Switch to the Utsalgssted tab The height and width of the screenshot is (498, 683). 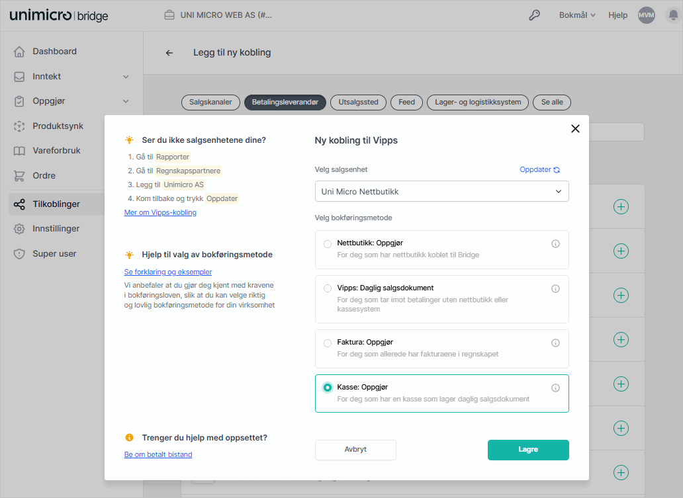tap(358, 103)
